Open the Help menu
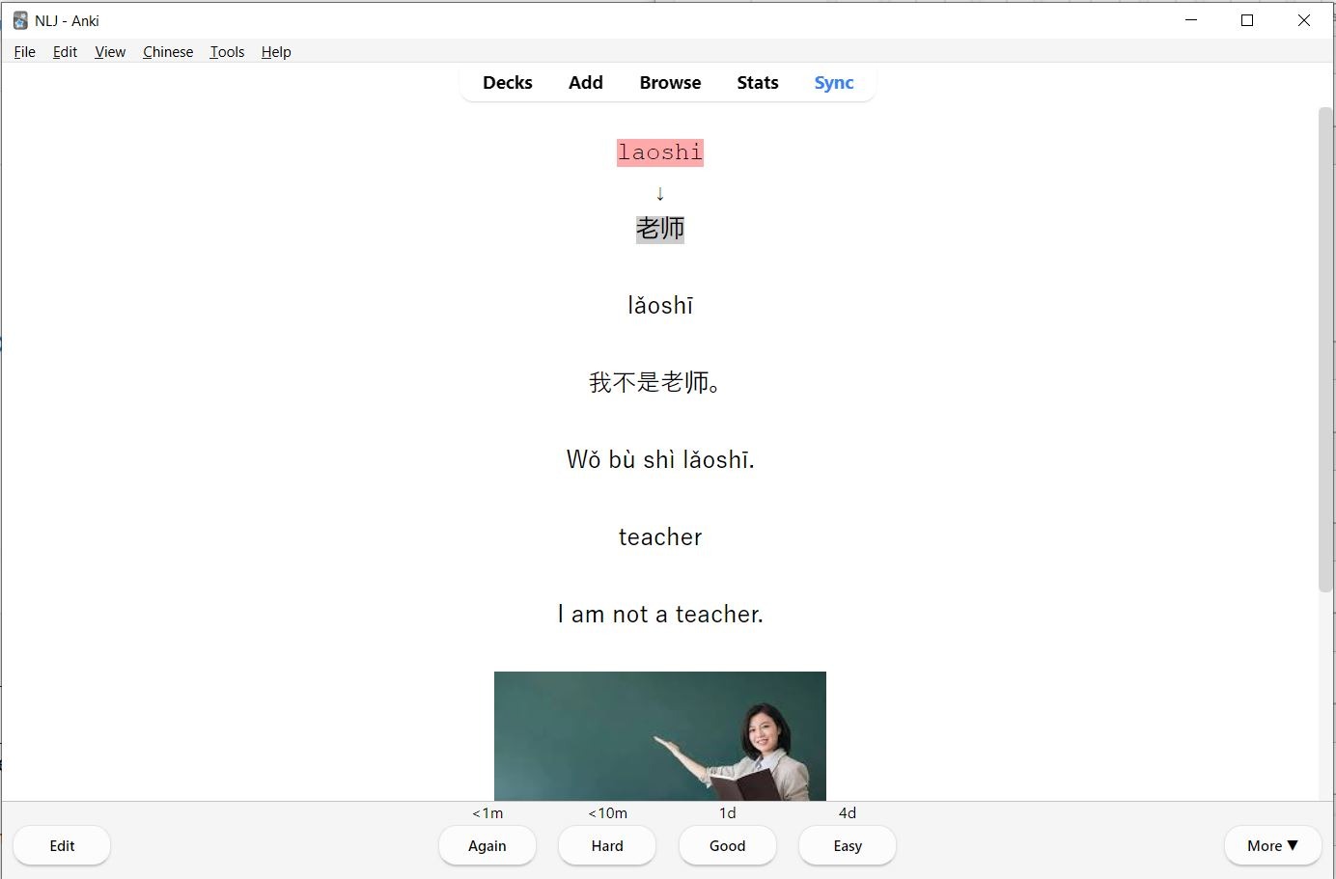Viewport: 1336px width, 879px height. coord(276,52)
